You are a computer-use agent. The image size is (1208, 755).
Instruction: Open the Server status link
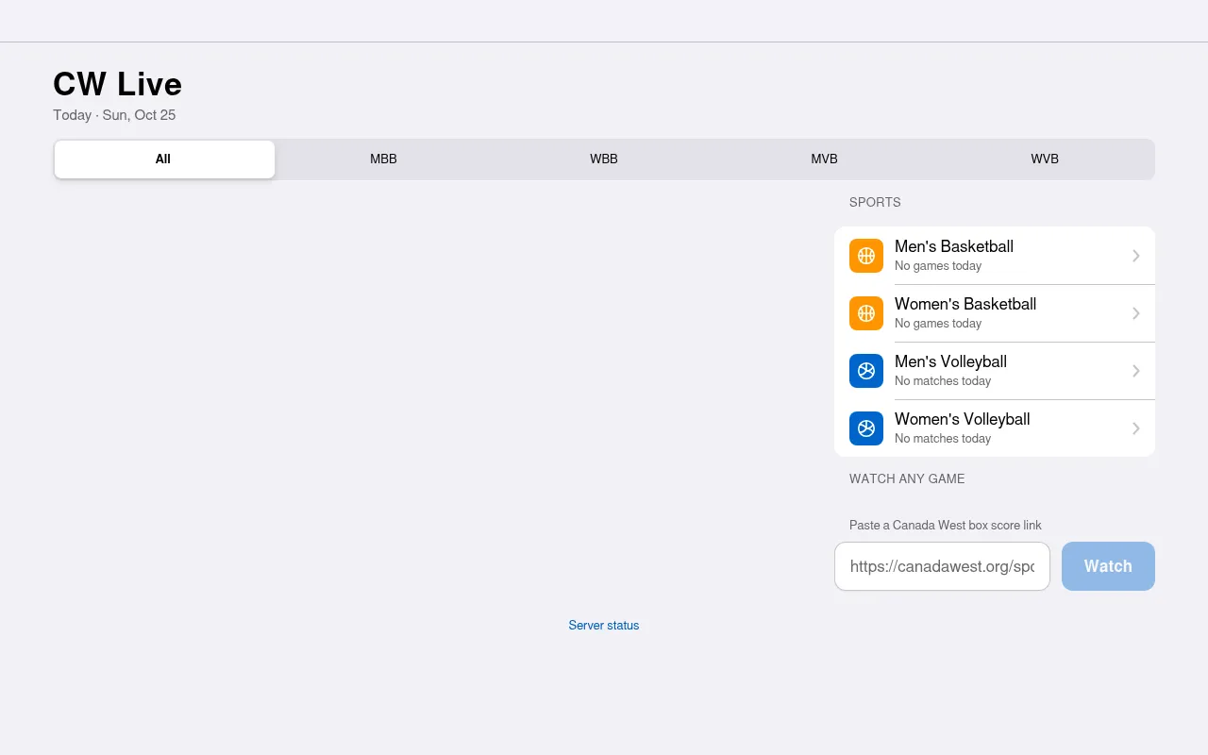[604, 626]
